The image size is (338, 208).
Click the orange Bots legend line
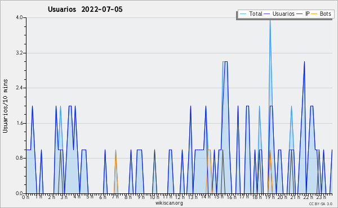tap(314, 14)
